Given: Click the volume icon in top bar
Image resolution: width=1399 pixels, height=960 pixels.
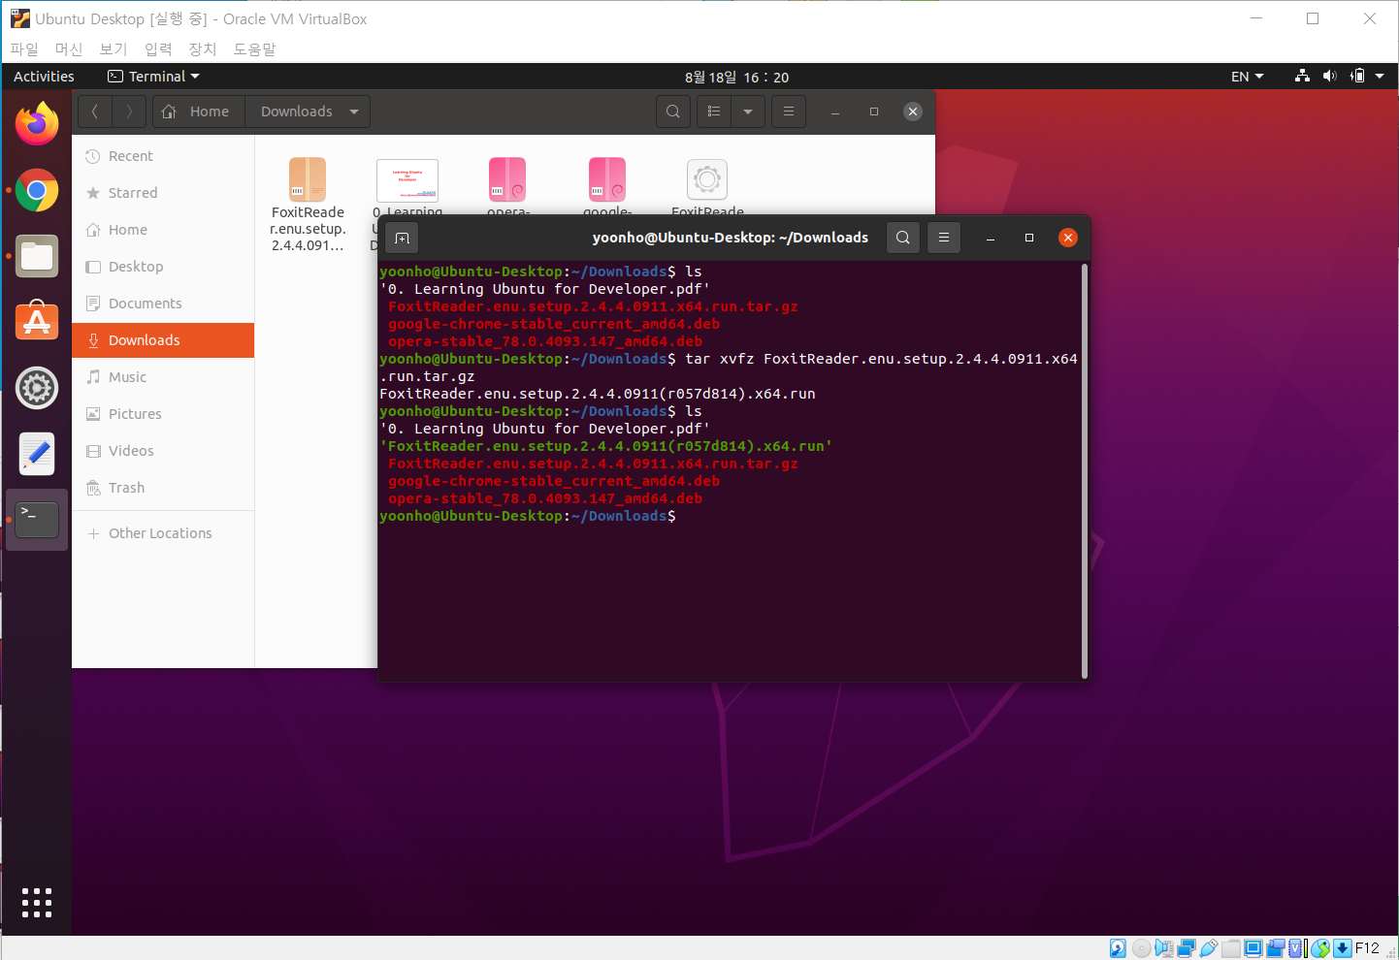Looking at the screenshot, I should (1330, 76).
